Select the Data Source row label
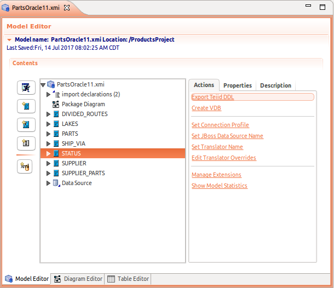334x288 pixels. pyautogui.click(x=77, y=183)
